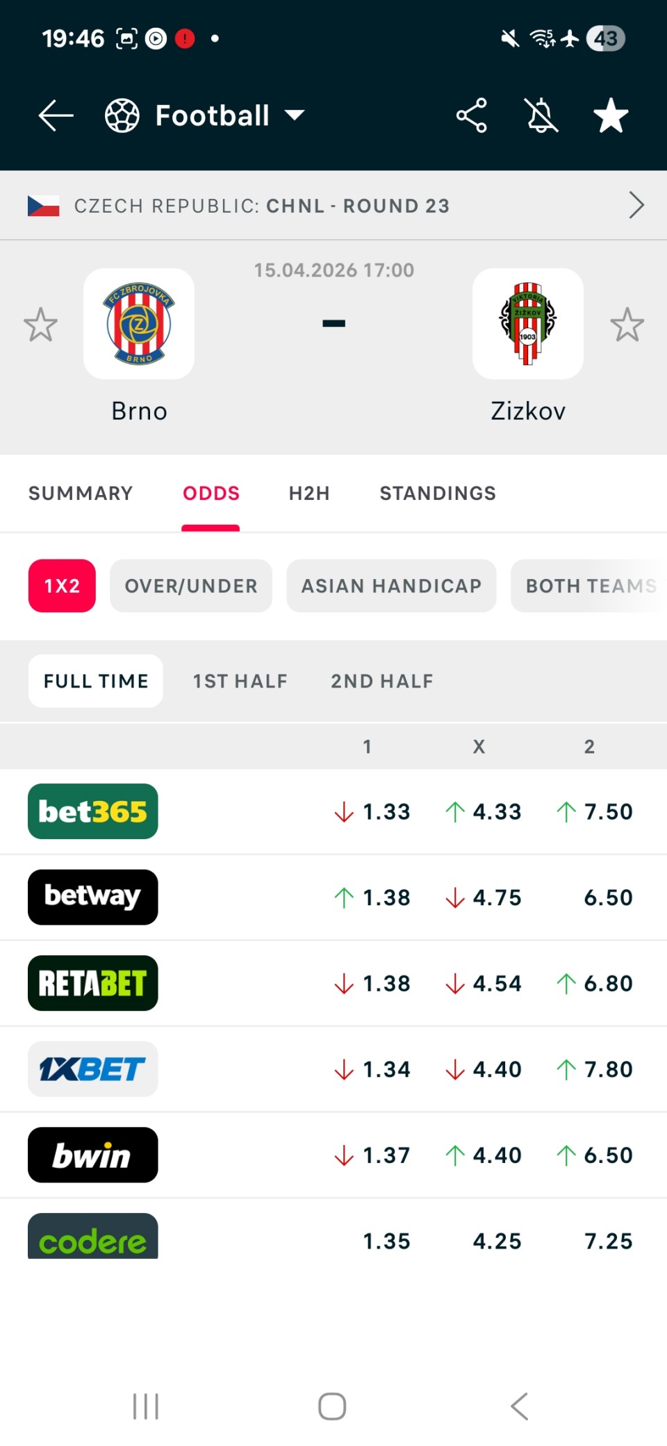Switch to the H2H tab
Viewport: 667px width, 1446px height.
[x=309, y=493]
